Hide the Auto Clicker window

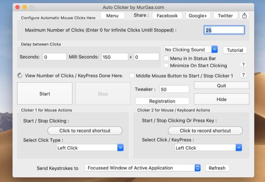222,99
